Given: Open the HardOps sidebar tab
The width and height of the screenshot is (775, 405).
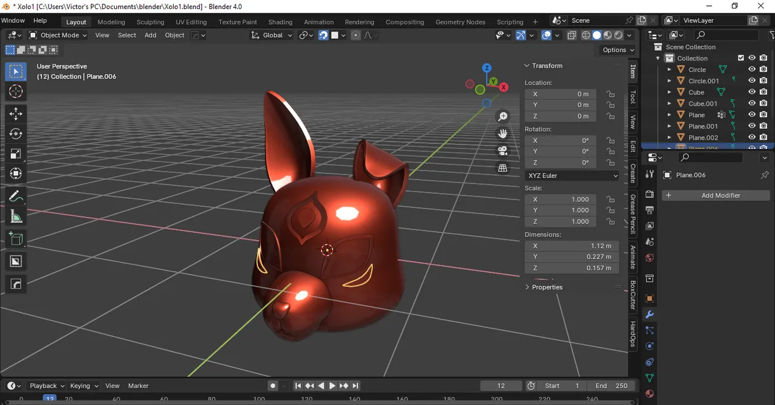Looking at the screenshot, I should [633, 334].
